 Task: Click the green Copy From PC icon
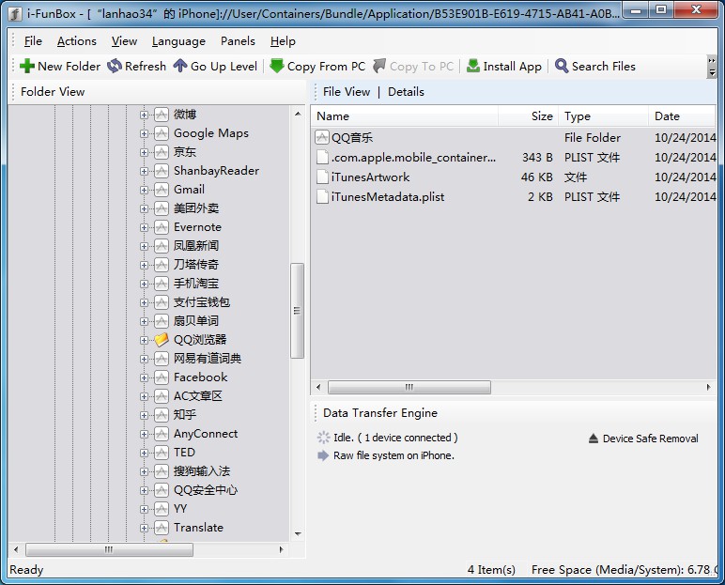click(276, 66)
